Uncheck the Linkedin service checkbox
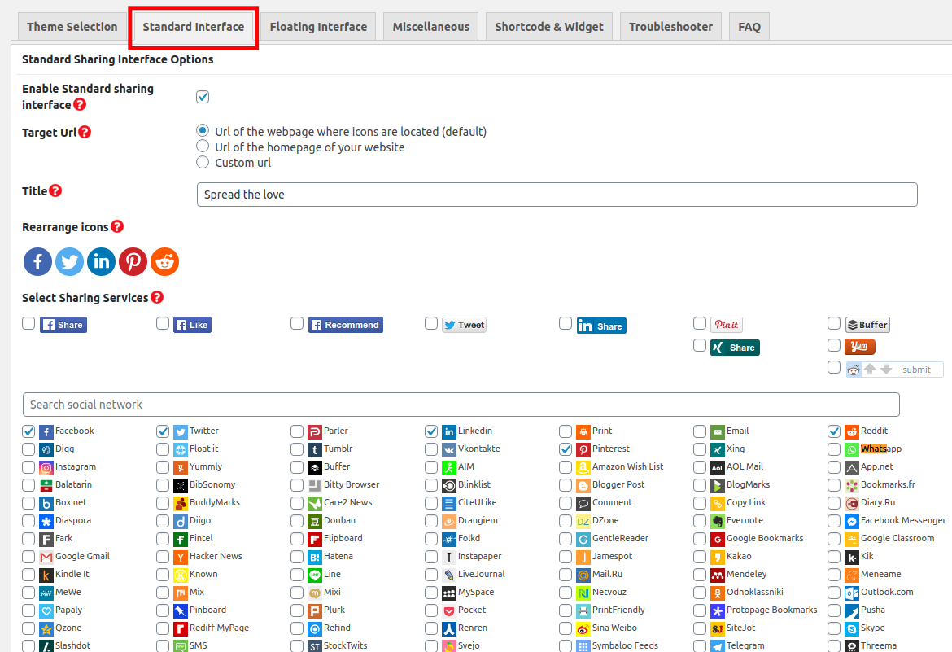This screenshot has height=652, width=952. pos(431,431)
